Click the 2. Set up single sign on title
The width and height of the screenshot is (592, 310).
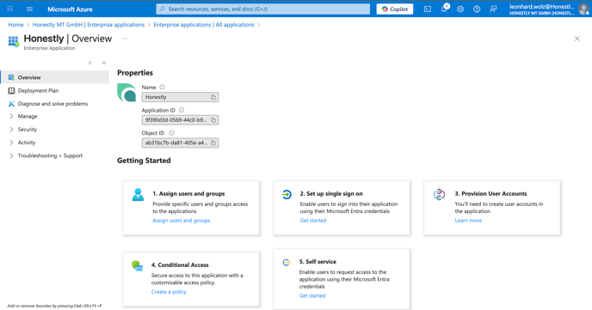click(331, 193)
